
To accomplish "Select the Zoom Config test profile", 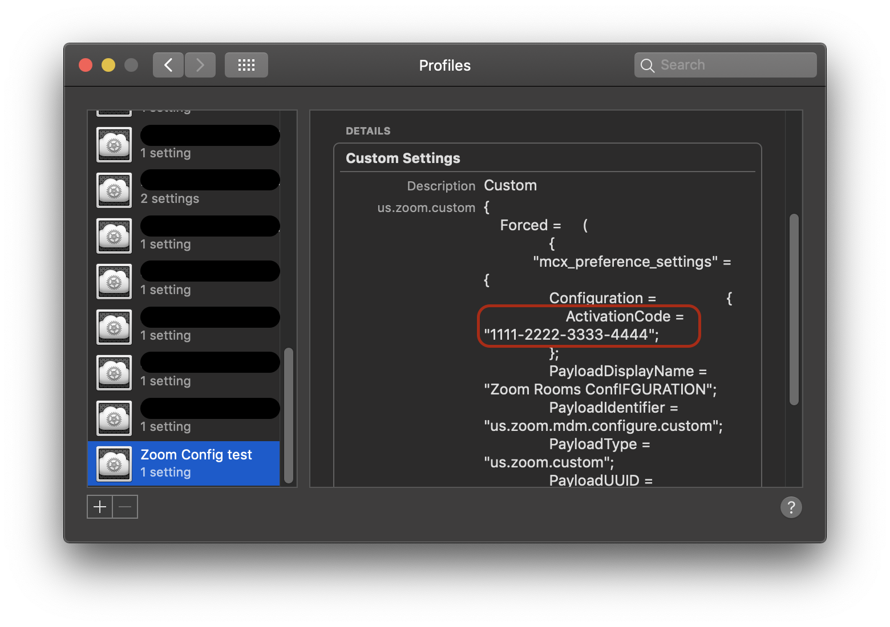I will 184,463.
